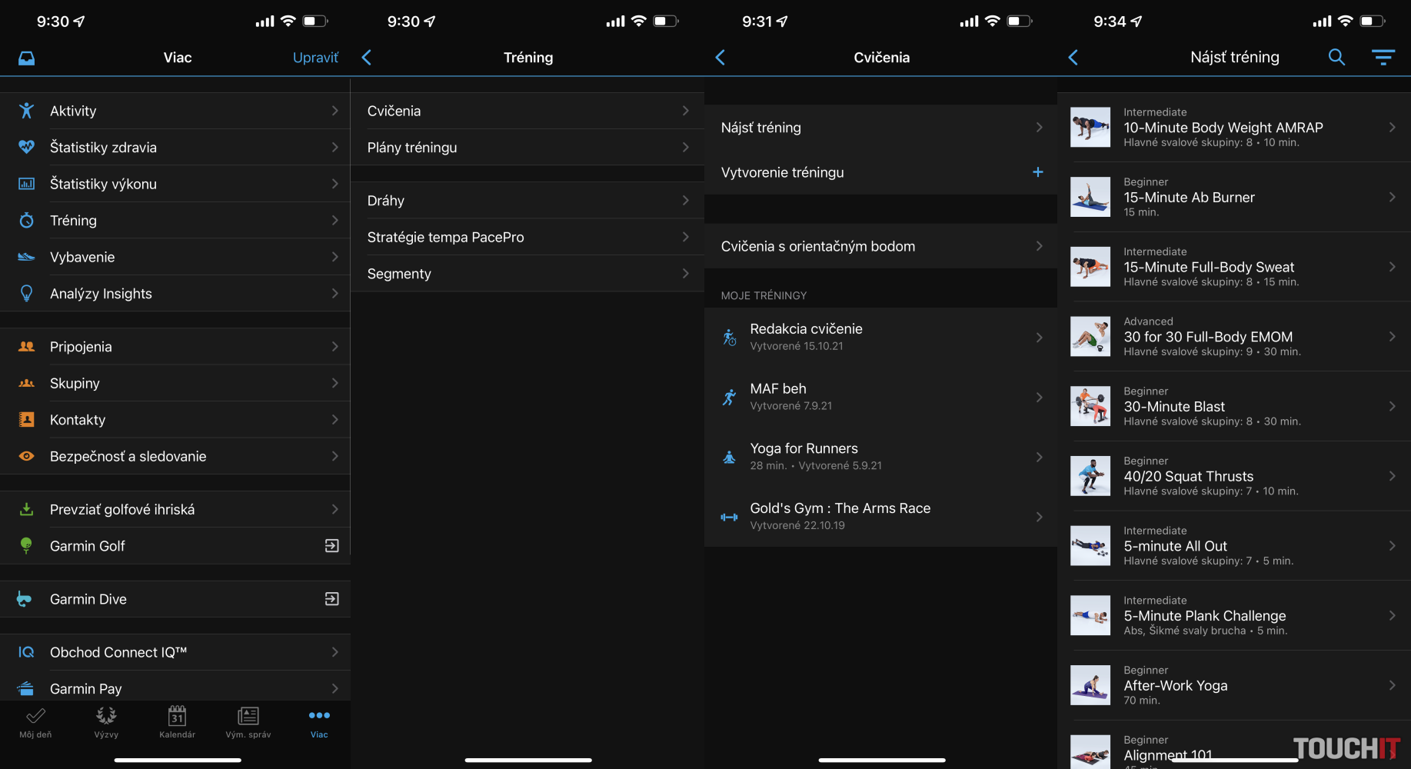Select the 15-Minute Ab Burner thumbnail
This screenshot has width=1411, height=769.
(x=1090, y=197)
